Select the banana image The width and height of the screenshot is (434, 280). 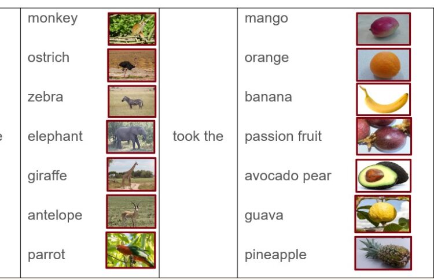coord(383,99)
